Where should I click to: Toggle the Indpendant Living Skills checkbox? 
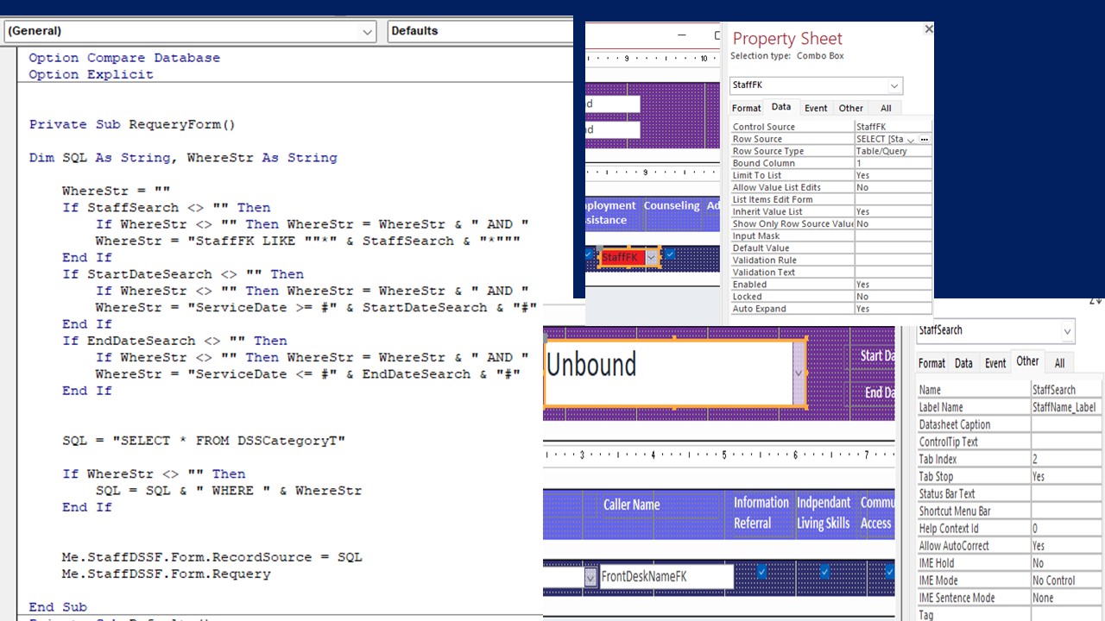click(824, 570)
